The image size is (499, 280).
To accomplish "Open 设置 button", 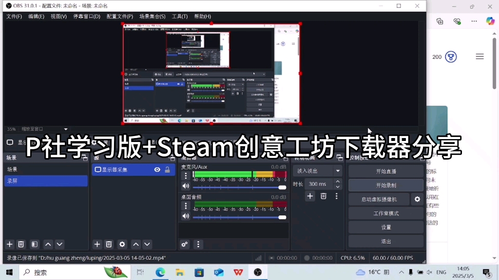I will 386,227.
